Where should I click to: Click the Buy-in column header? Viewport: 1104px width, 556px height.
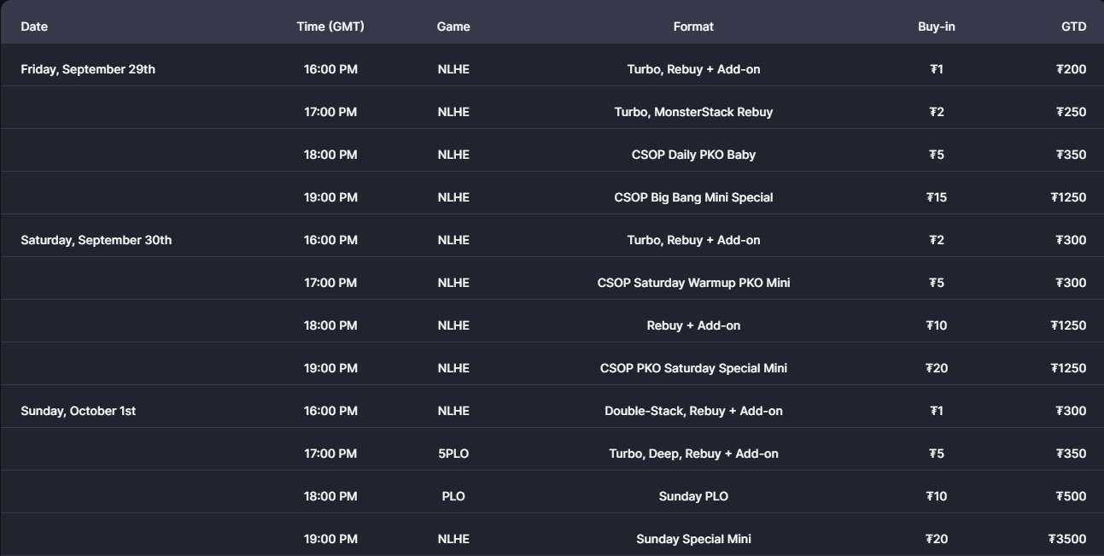tap(937, 26)
